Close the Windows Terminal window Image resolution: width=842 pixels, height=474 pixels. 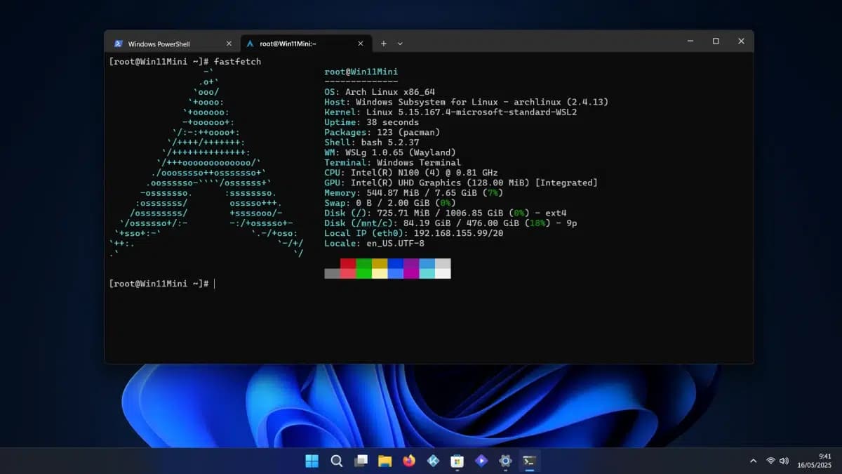[741, 41]
